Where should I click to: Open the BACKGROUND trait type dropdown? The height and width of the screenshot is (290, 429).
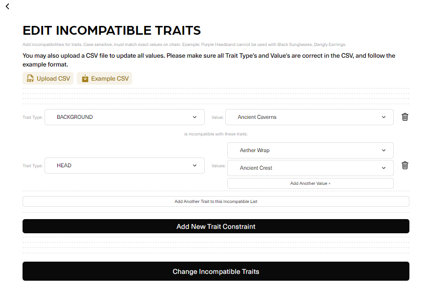click(x=124, y=117)
